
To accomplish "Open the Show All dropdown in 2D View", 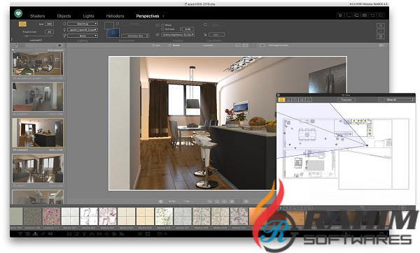I will tap(400, 99).
